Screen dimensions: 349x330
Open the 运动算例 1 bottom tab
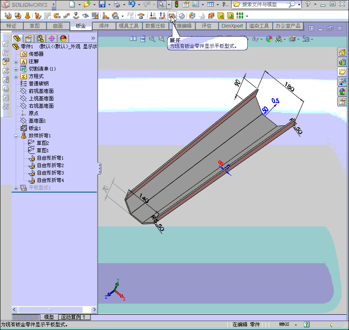(x=74, y=317)
